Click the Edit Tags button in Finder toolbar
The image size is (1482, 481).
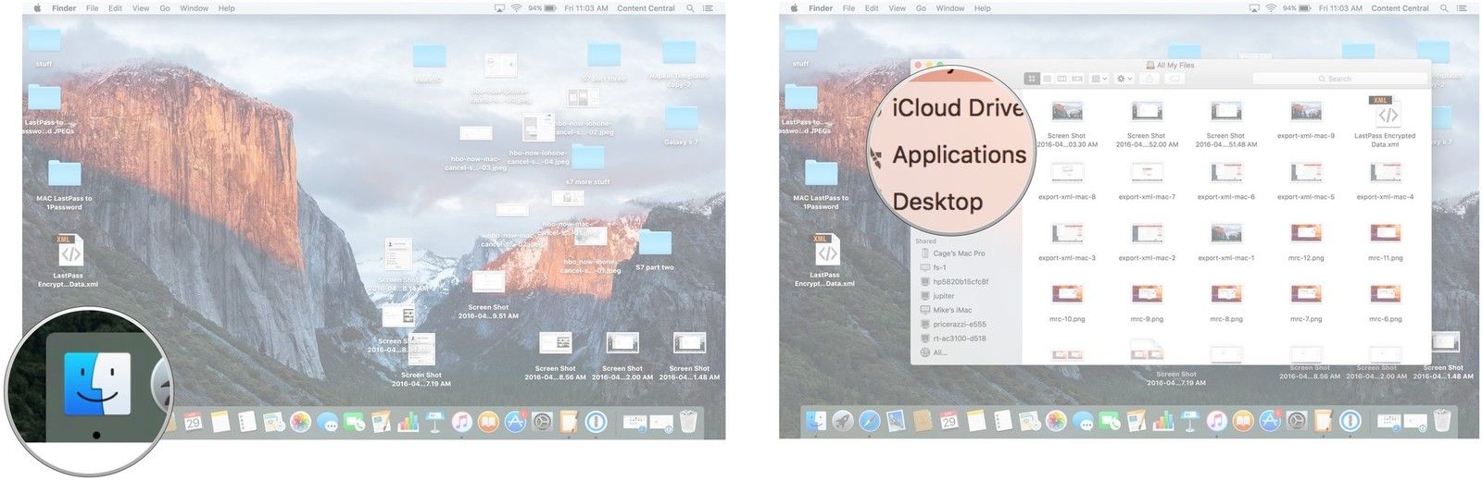(1174, 80)
